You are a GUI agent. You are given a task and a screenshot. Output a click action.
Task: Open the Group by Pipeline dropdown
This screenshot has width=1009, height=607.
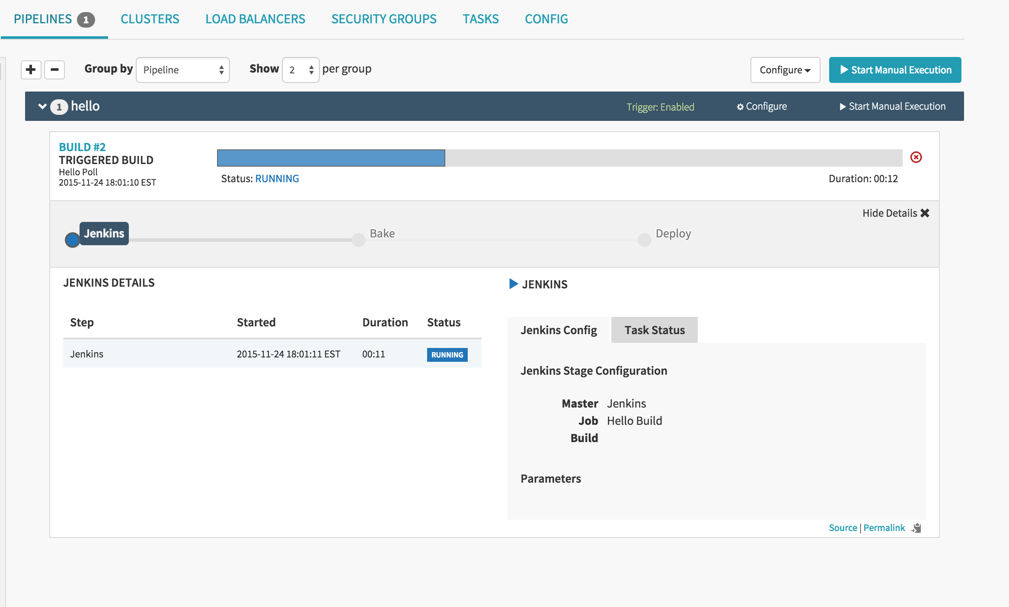182,70
